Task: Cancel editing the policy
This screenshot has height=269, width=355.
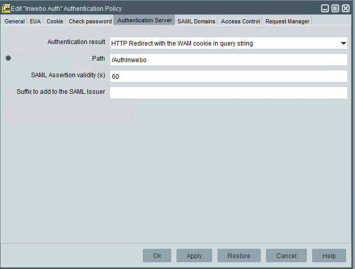Action: pos(286,256)
